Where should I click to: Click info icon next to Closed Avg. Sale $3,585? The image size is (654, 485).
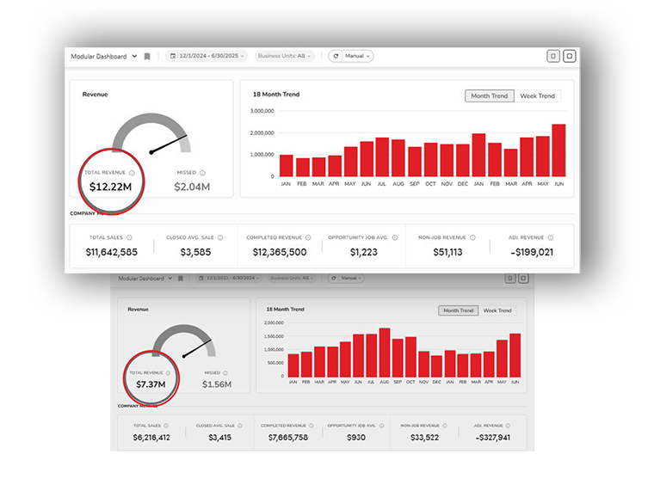click(x=220, y=237)
